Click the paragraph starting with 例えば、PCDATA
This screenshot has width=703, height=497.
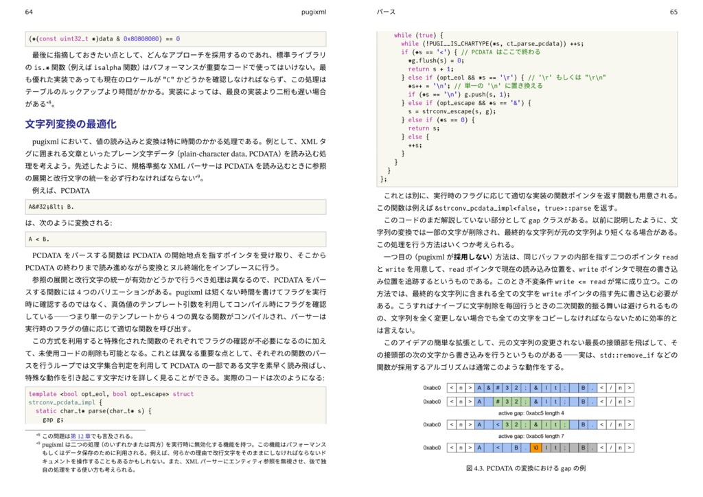point(61,190)
